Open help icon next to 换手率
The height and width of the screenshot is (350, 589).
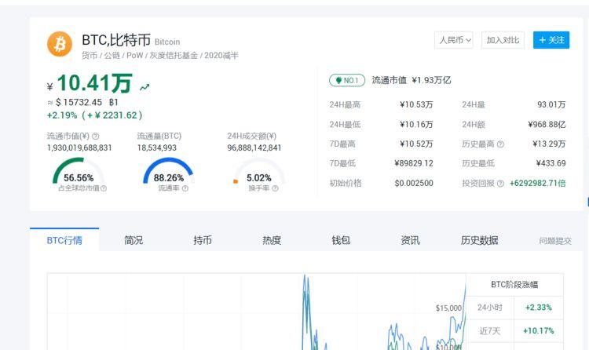coord(275,188)
